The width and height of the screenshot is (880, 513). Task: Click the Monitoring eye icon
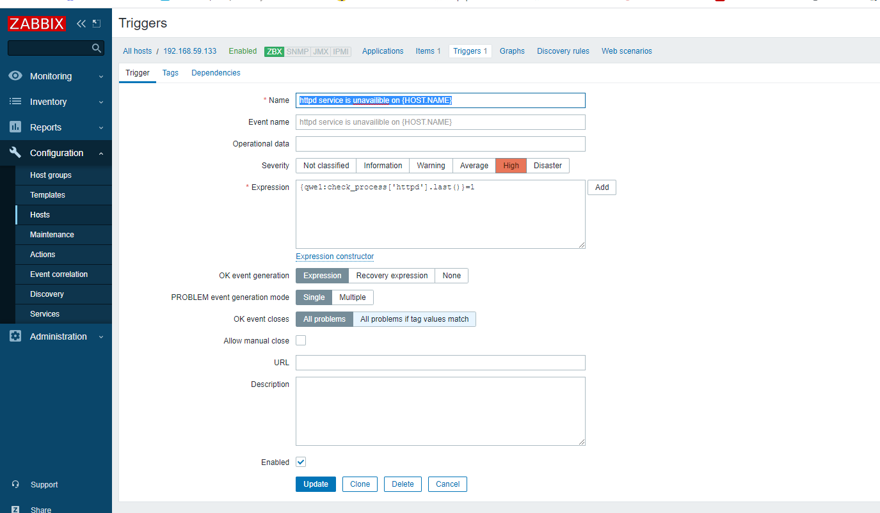coord(15,76)
